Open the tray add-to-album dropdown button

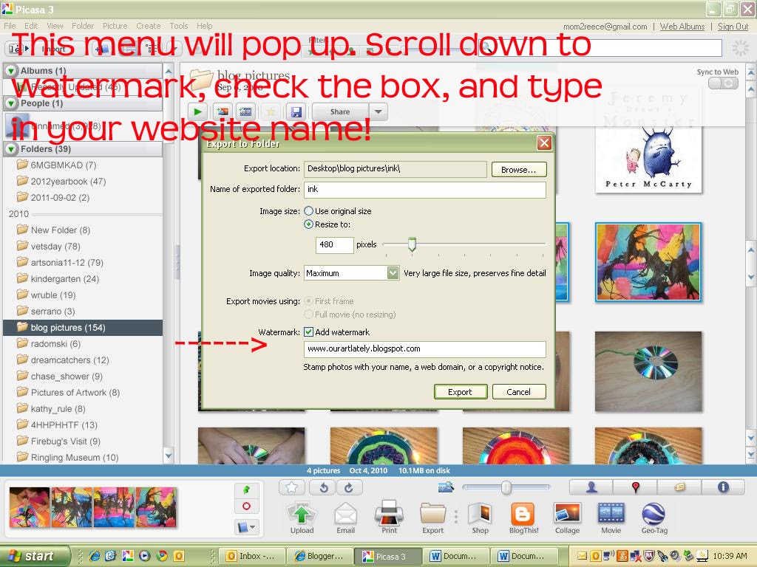pyautogui.click(x=246, y=526)
